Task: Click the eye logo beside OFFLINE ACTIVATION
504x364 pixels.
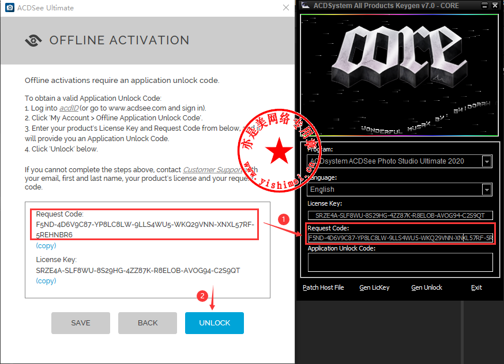Action: (33, 40)
